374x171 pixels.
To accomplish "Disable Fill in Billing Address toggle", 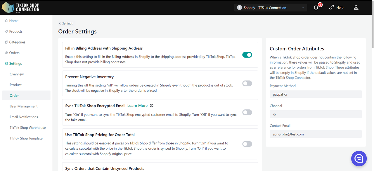I will (x=247, y=55).
